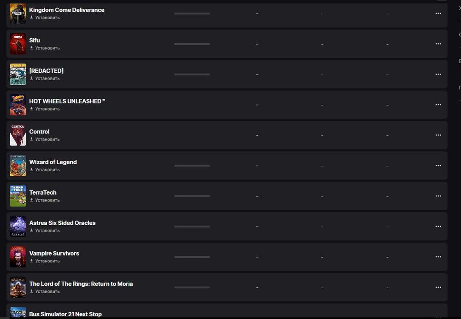Click download icon under [REDACTED] game
This screenshot has height=319, width=461.
[x=32, y=78]
